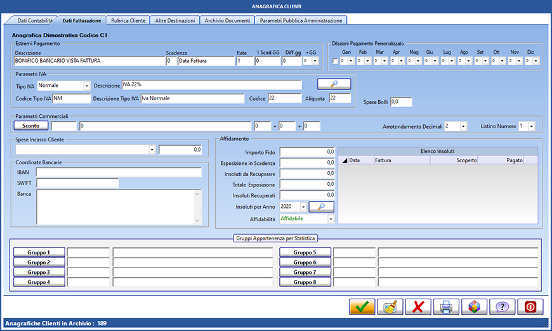Image resolution: width=552 pixels, height=331 pixels.
Task: Switch to the Rubrica Cliente tab
Action: point(128,20)
